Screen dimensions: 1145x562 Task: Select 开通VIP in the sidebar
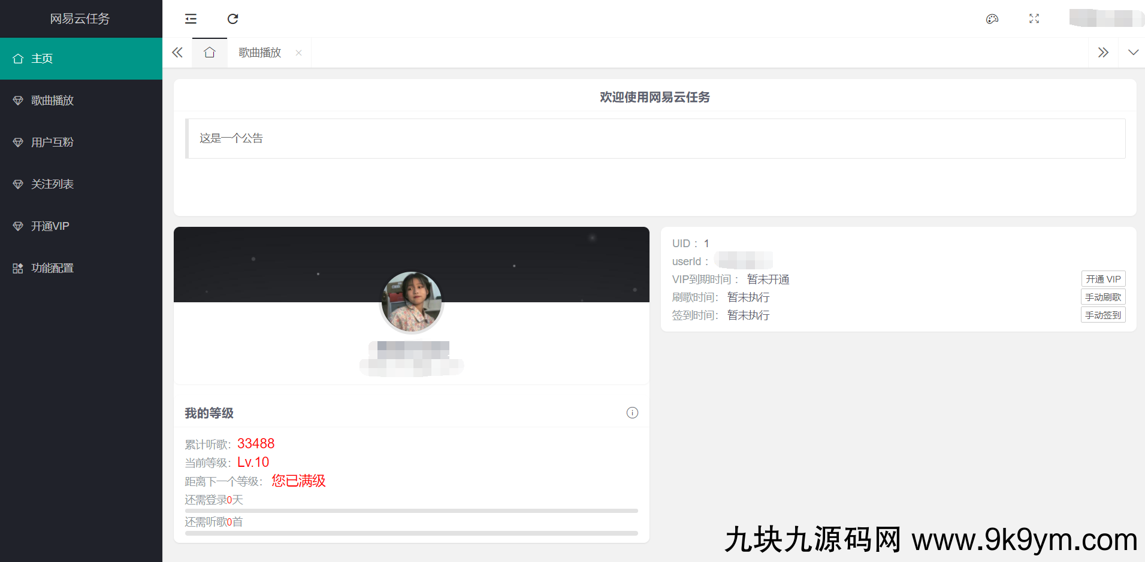[51, 226]
